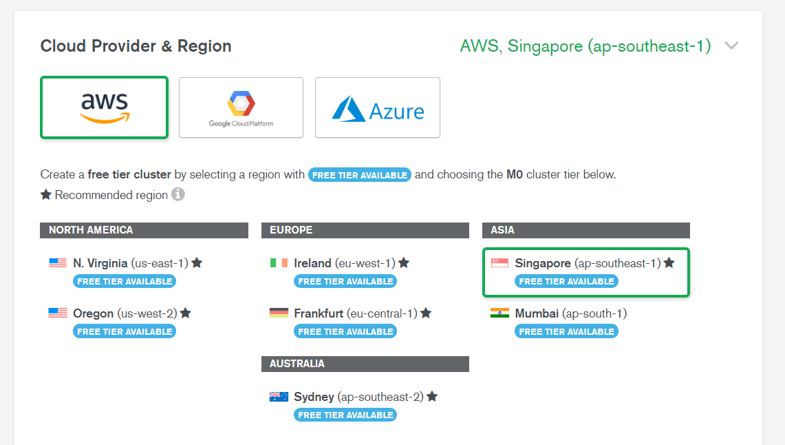
Task: Click the AWS, Singapore (ap-southeast-1) summary text
Action: point(585,46)
